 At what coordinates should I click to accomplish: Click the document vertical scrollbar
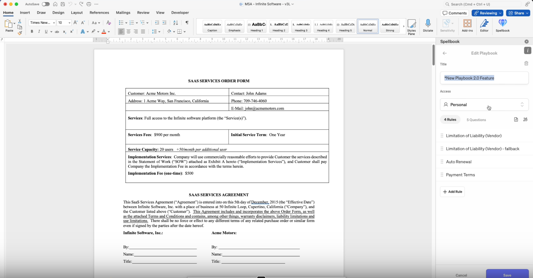click(433, 55)
